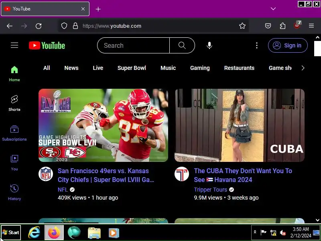Open the Tripper Tours channel name link
The width and height of the screenshot is (321, 241).
(210, 190)
